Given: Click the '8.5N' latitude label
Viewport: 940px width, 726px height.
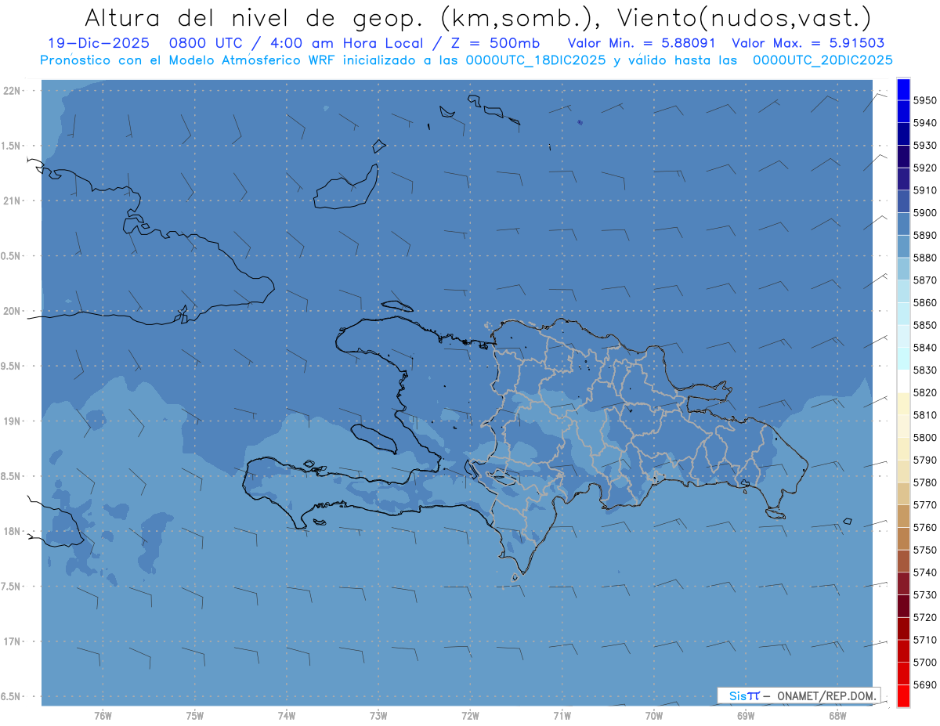Looking at the screenshot, I should (x=12, y=476).
